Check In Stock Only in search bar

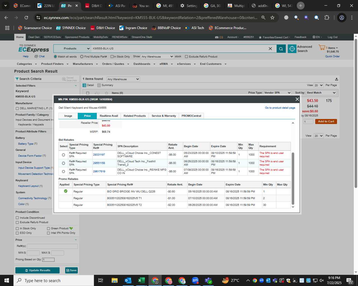pyautogui.click(x=112, y=57)
